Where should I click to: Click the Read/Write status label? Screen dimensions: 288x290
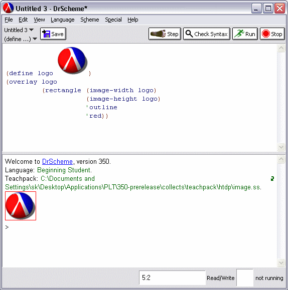pyautogui.click(x=221, y=278)
